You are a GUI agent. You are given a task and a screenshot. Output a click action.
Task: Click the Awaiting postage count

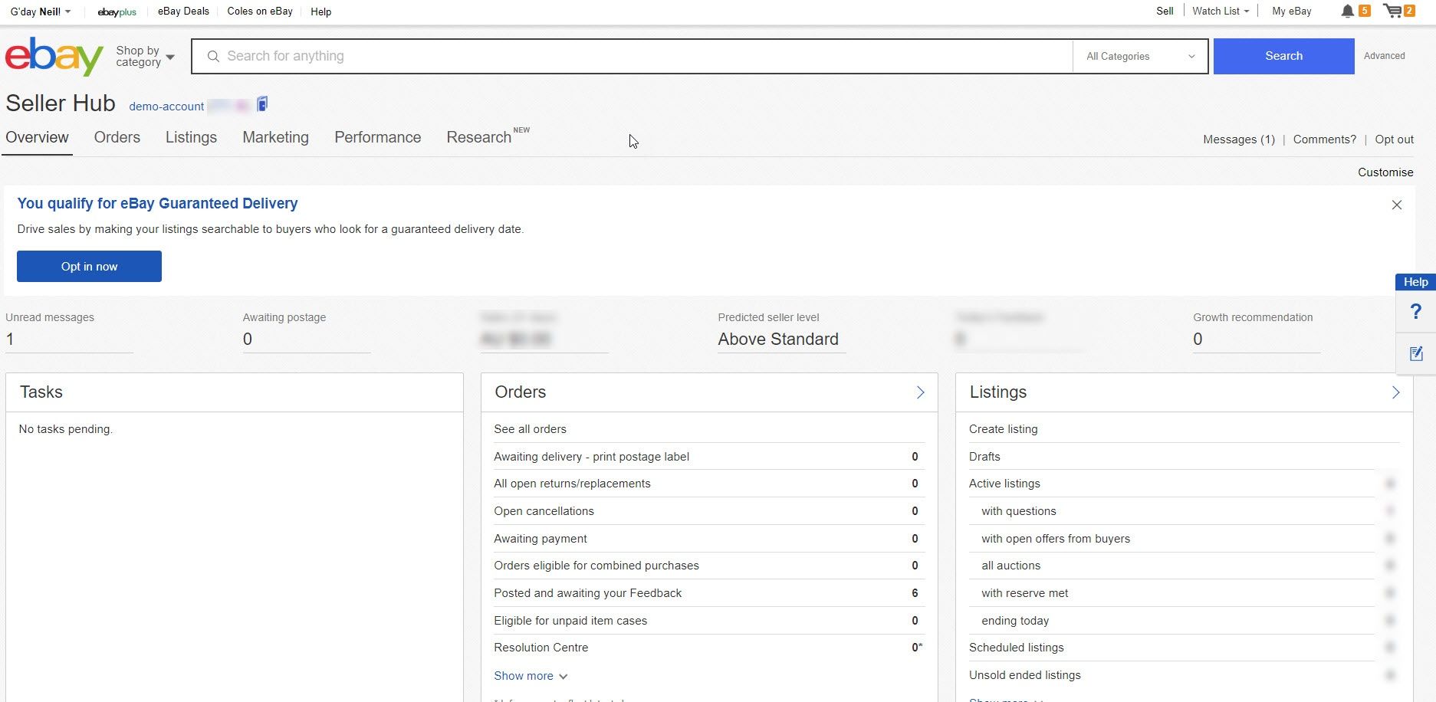(247, 339)
